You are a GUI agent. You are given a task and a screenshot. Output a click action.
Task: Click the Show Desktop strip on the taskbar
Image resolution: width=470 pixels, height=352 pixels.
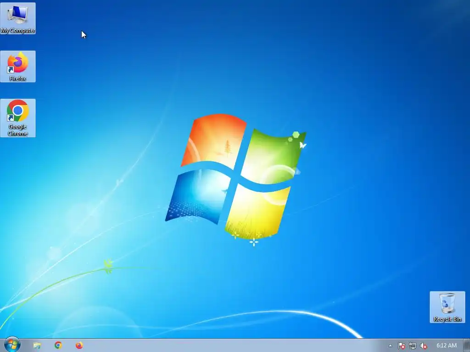(x=467, y=346)
